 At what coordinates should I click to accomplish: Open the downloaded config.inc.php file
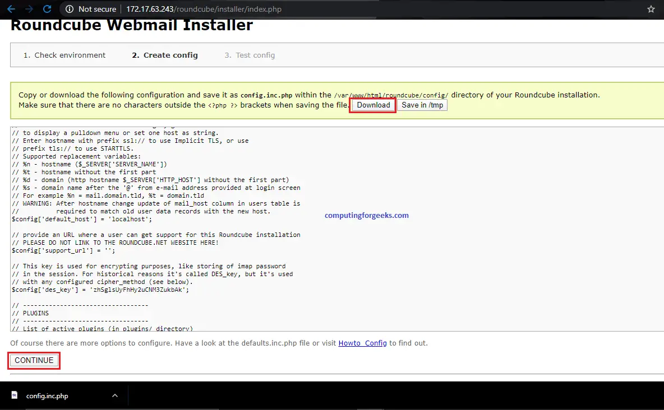point(47,395)
